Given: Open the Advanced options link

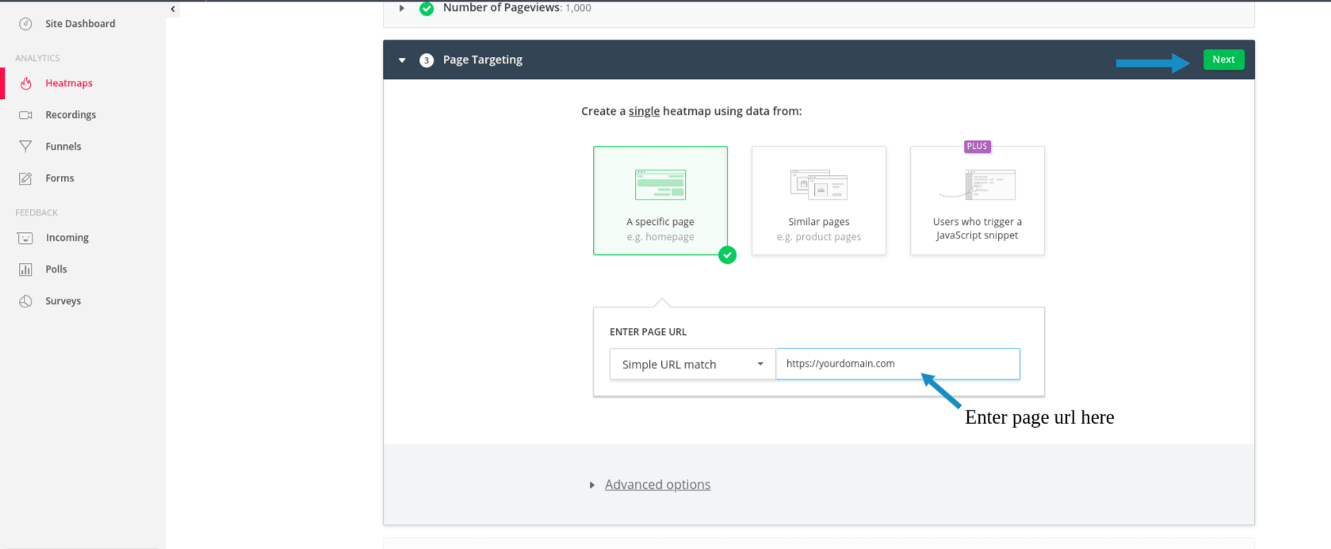Looking at the screenshot, I should tap(657, 485).
